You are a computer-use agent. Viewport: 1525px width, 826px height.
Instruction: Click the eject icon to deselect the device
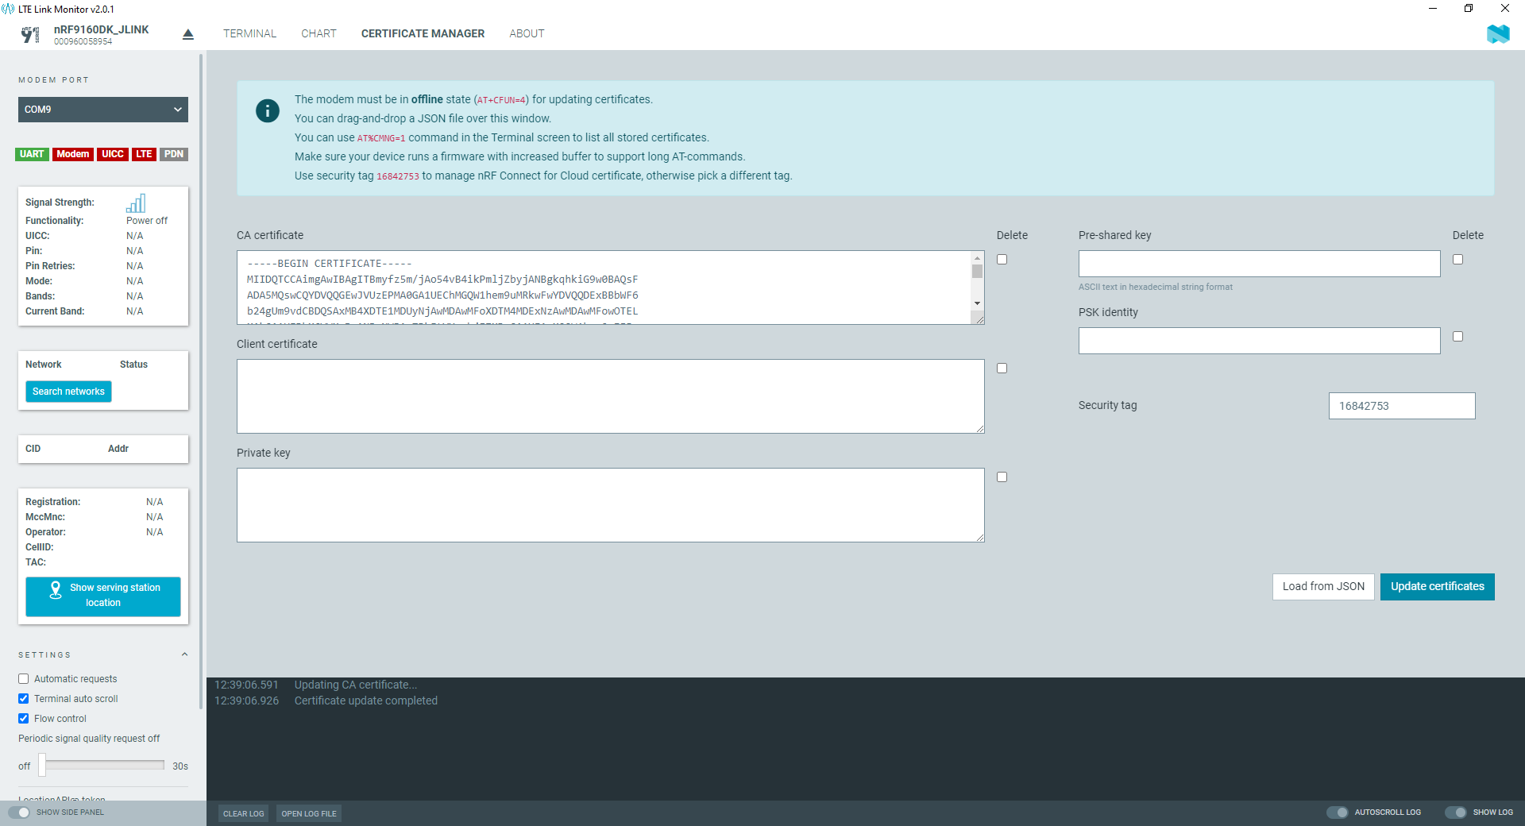click(x=187, y=33)
